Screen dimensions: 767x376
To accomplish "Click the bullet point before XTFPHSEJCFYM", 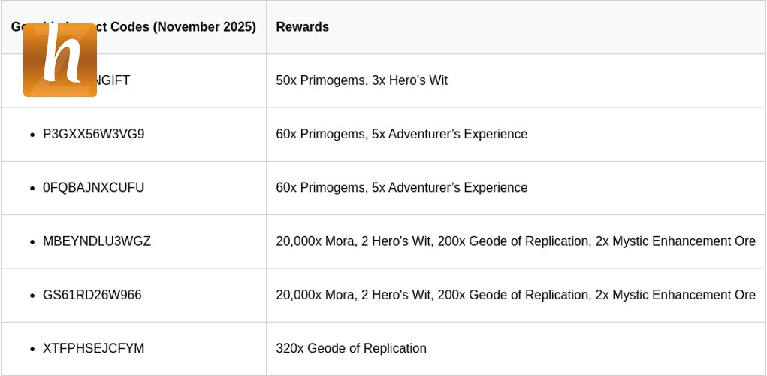I will point(32,350).
